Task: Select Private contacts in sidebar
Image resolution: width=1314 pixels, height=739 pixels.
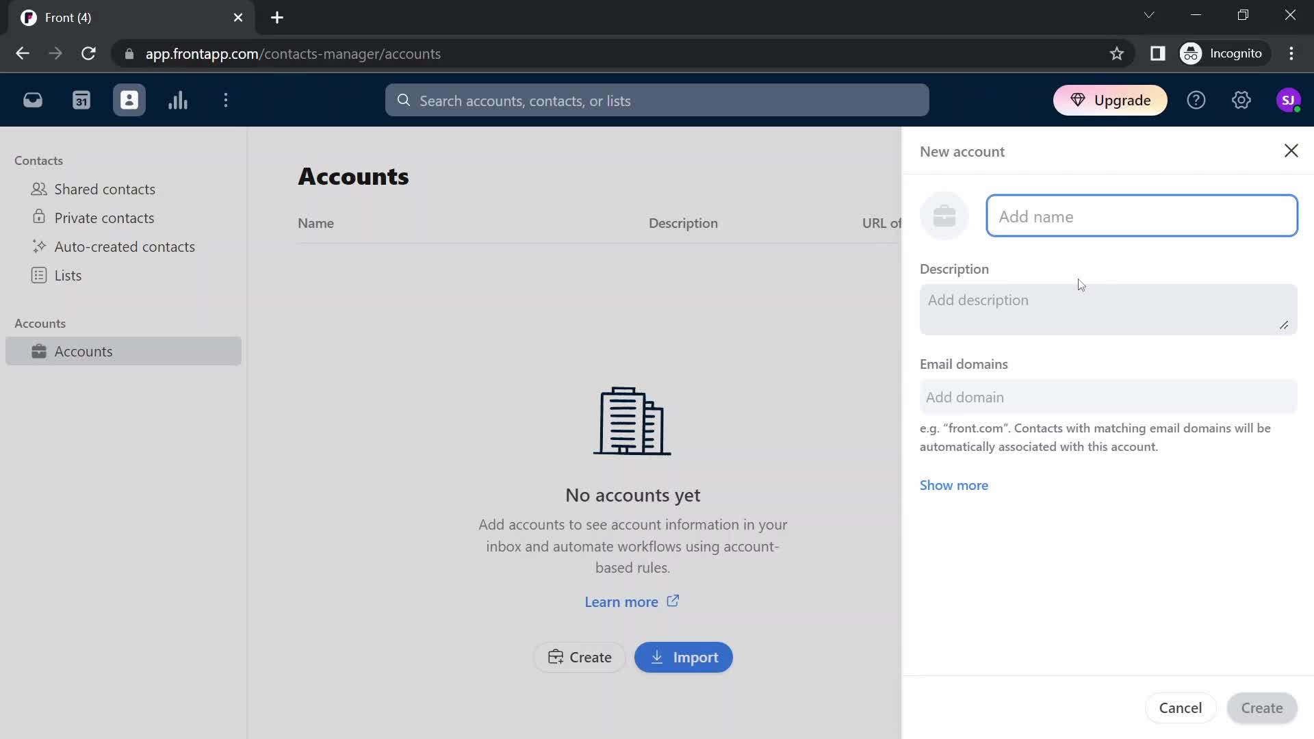Action: [104, 216]
